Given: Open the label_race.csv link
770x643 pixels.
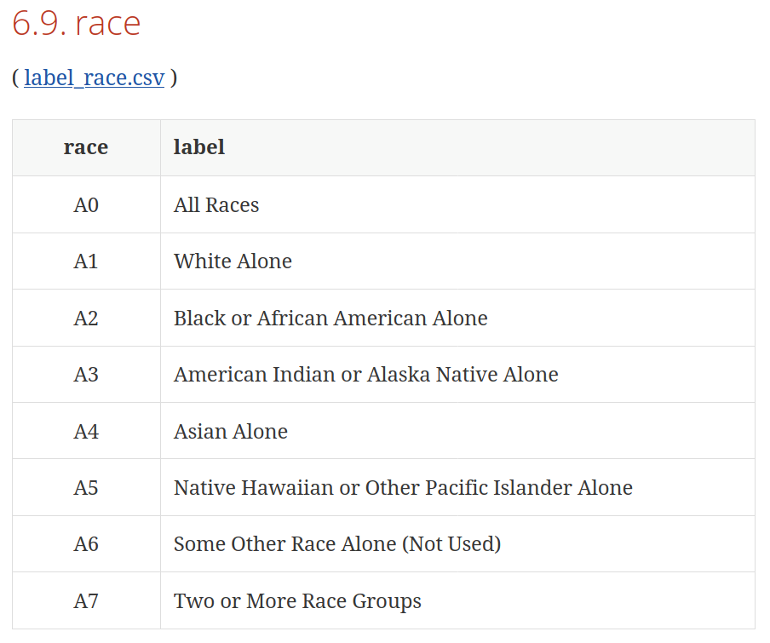Looking at the screenshot, I should point(94,78).
